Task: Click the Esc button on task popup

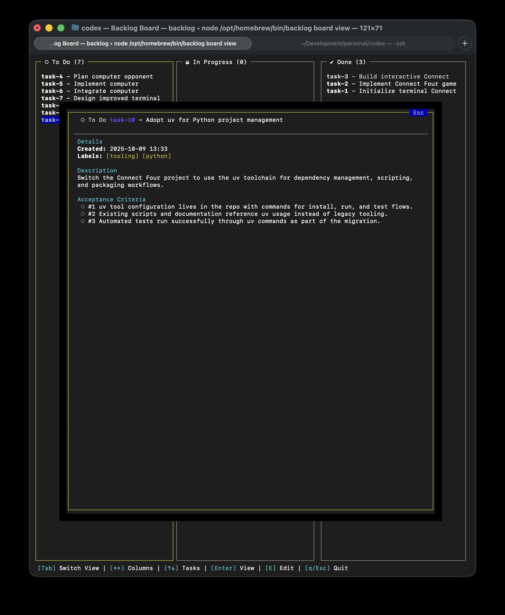Action: click(x=418, y=113)
